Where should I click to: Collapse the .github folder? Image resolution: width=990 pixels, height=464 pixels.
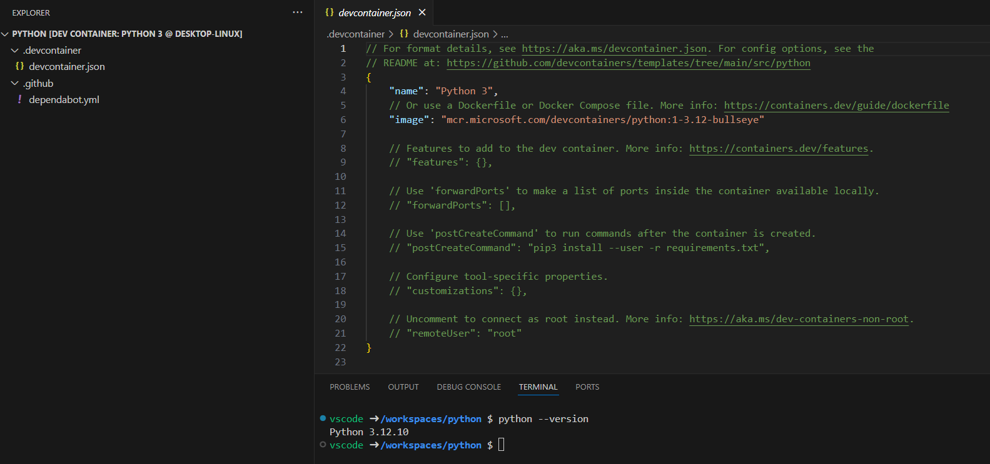coord(14,83)
